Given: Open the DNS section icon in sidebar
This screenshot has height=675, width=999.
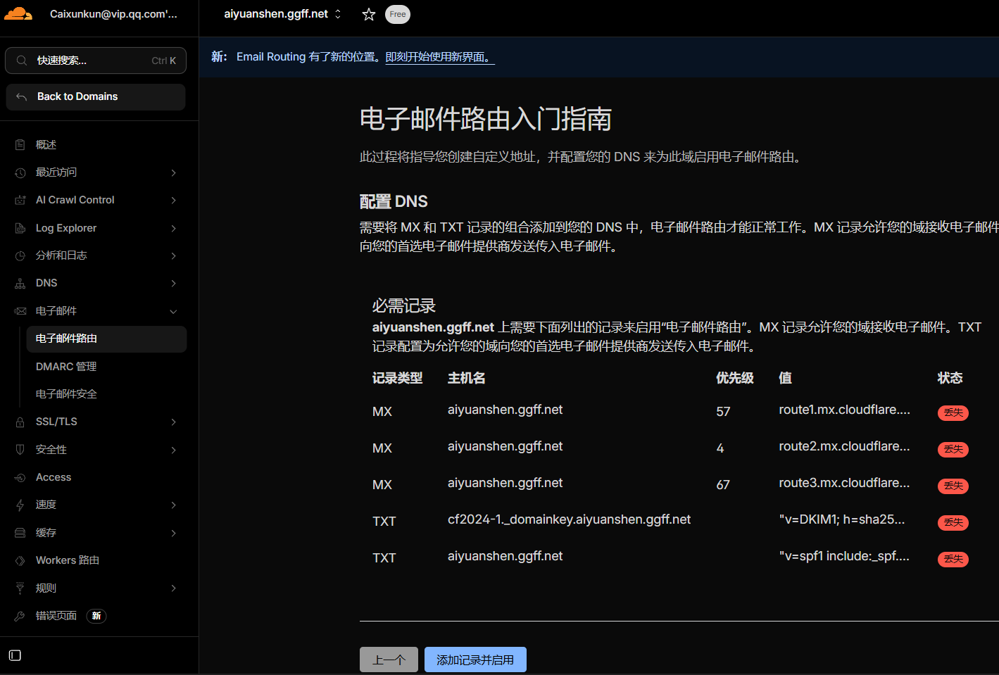Looking at the screenshot, I should [x=20, y=282].
